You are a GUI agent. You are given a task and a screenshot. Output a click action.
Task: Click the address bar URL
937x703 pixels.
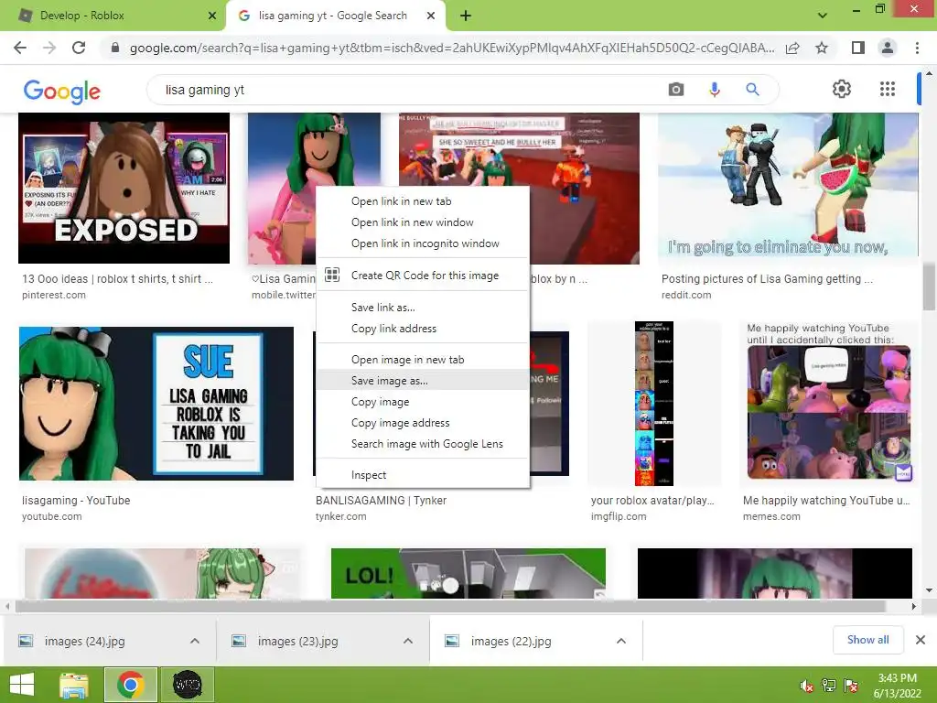(451, 48)
